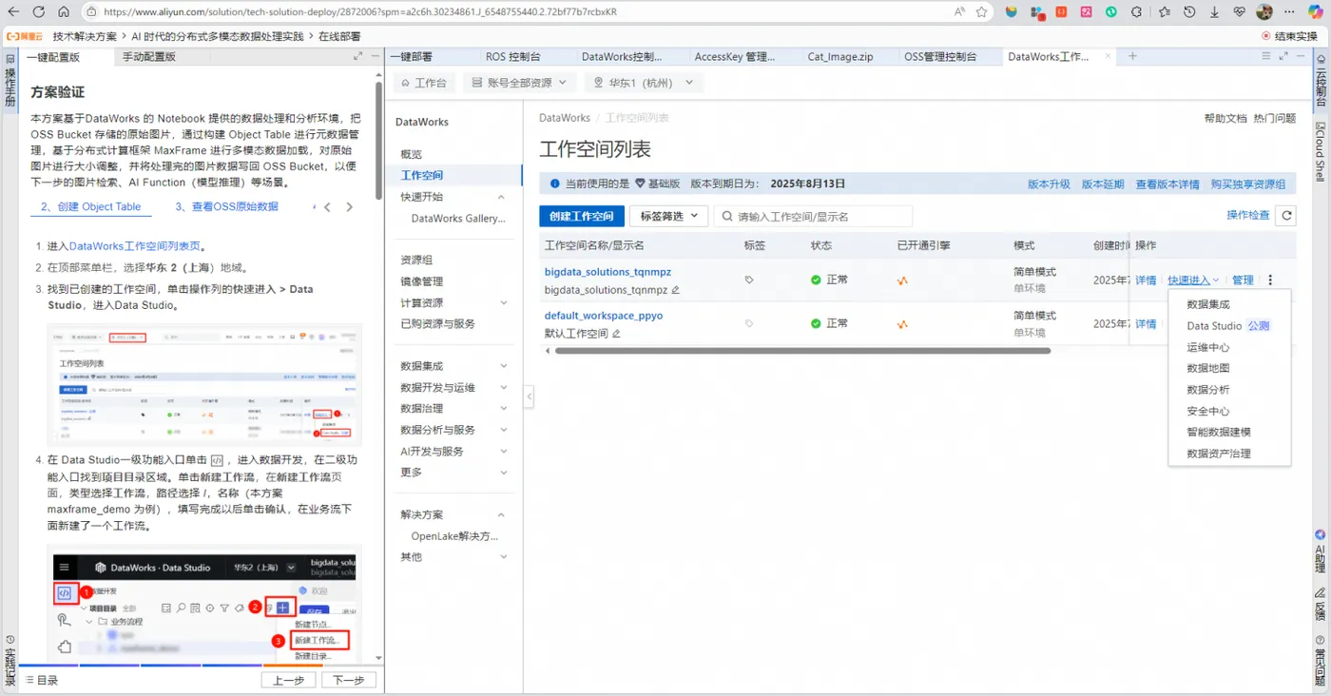Add a new console tab
Image resolution: width=1331 pixels, height=696 pixels.
pos(1132,56)
